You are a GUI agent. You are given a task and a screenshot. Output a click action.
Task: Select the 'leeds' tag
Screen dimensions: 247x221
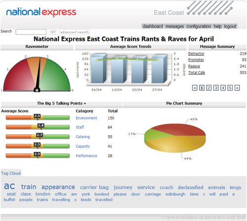point(86,200)
